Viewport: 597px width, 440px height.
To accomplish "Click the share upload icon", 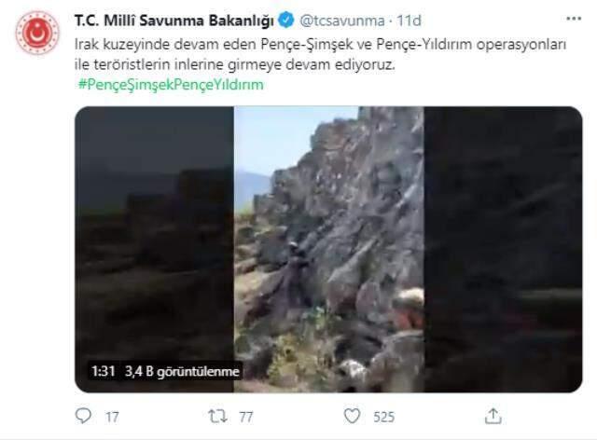I will click(x=493, y=416).
